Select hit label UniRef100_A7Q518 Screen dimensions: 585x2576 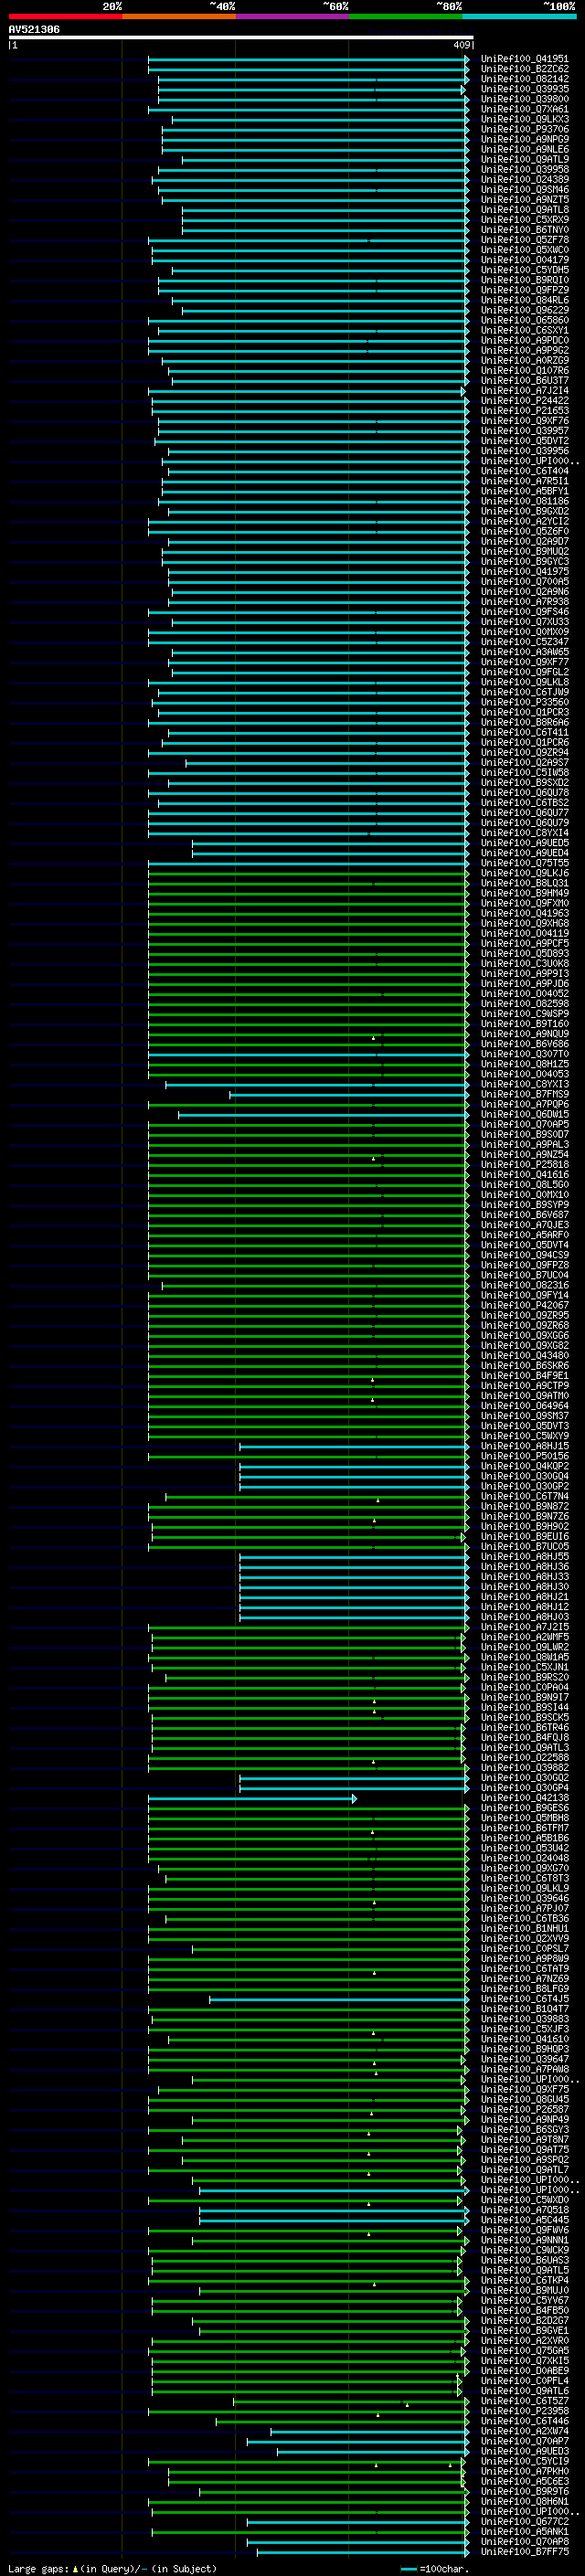click(524, 2210)
